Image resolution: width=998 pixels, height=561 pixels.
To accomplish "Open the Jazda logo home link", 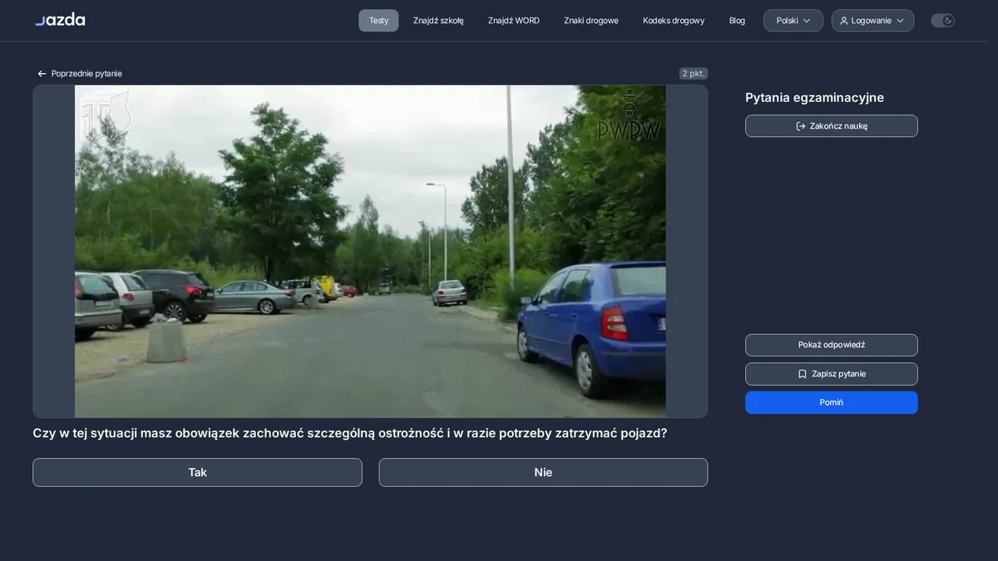I will (60, 19).
